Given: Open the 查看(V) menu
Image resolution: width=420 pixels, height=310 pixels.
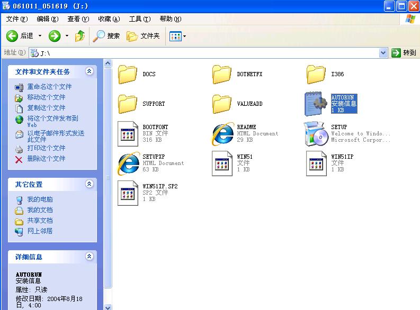Looking at the screenshot, I should pyautogui.click(x=78, y=19).
